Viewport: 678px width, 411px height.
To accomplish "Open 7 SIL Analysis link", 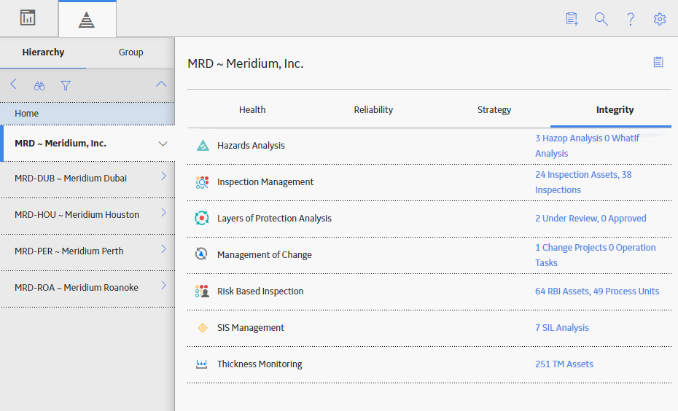I will pos(562,328).
